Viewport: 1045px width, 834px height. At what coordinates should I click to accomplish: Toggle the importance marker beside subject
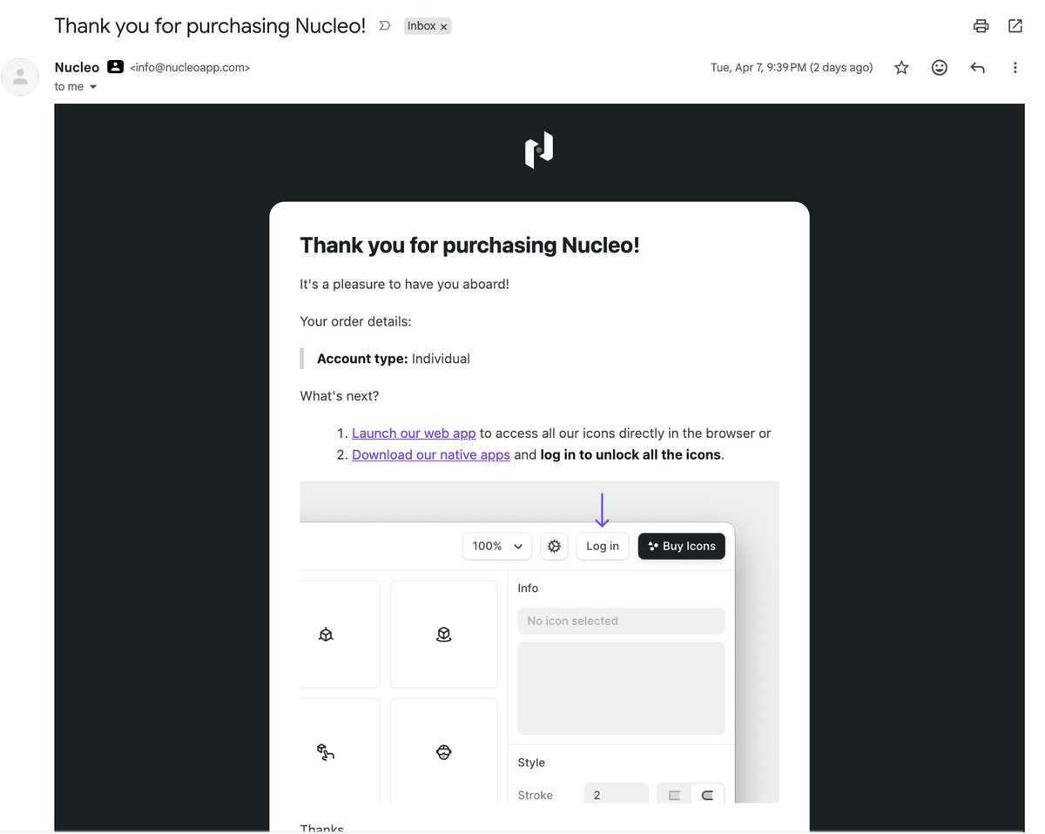pos(385,26)
